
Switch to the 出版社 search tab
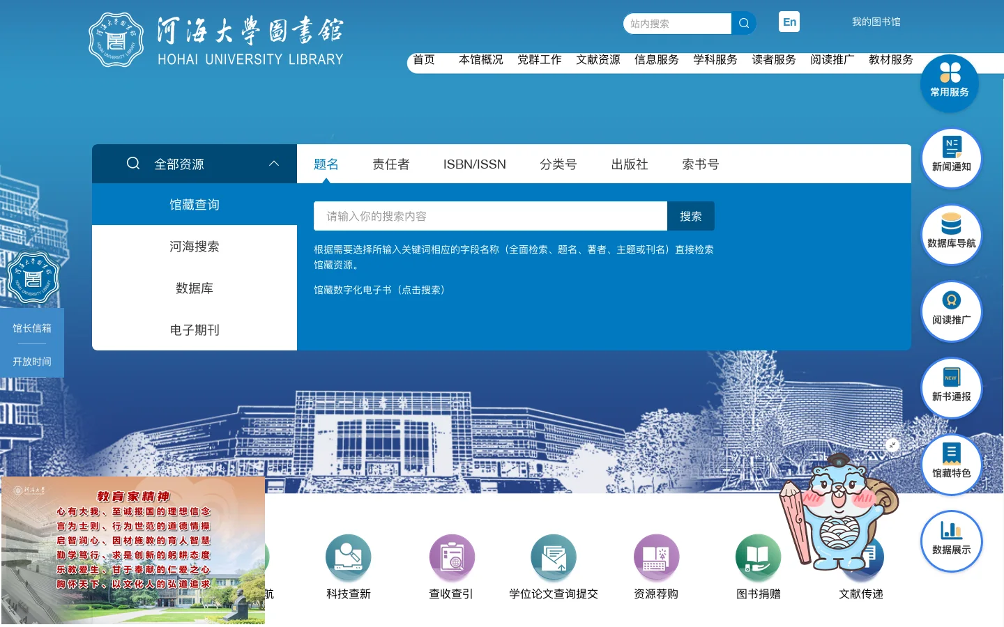click(630, 164)
